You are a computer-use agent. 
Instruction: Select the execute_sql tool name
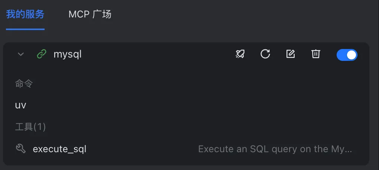click(59, 149)
